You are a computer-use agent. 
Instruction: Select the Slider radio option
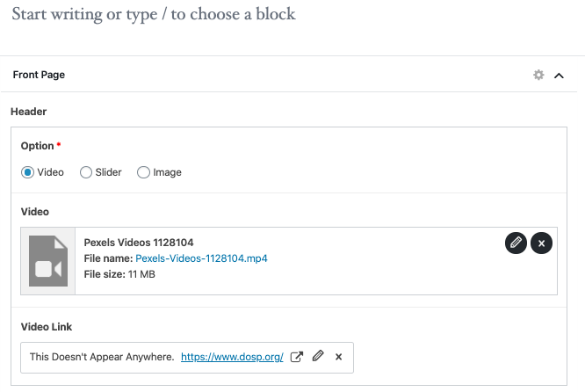[x=86, y=172]
